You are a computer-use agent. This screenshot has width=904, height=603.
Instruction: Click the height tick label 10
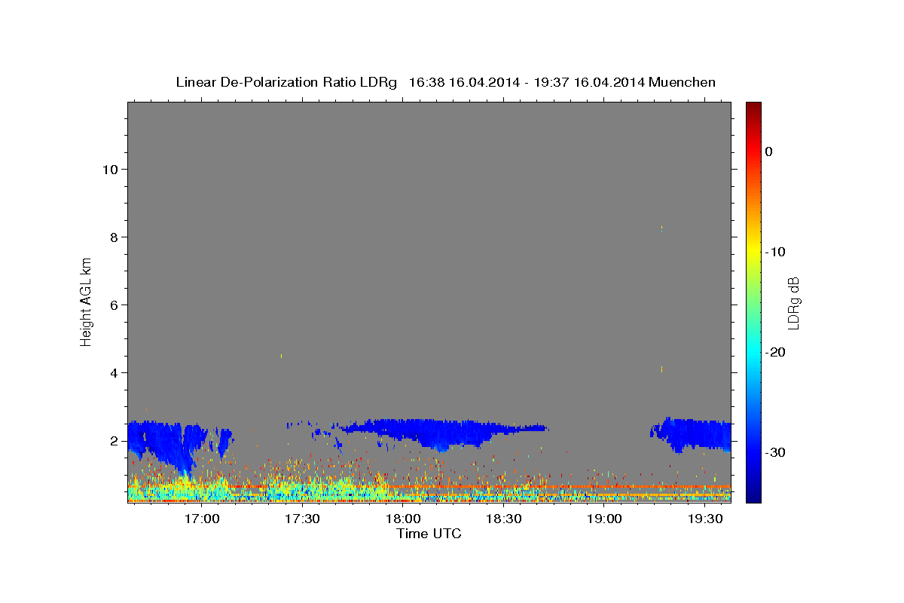coord(110,169)
